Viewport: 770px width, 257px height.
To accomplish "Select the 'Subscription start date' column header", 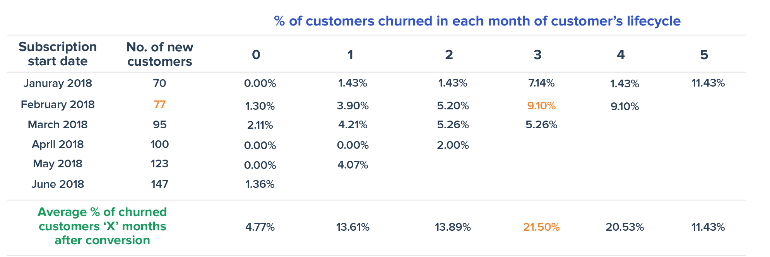I will click(58, 54).
